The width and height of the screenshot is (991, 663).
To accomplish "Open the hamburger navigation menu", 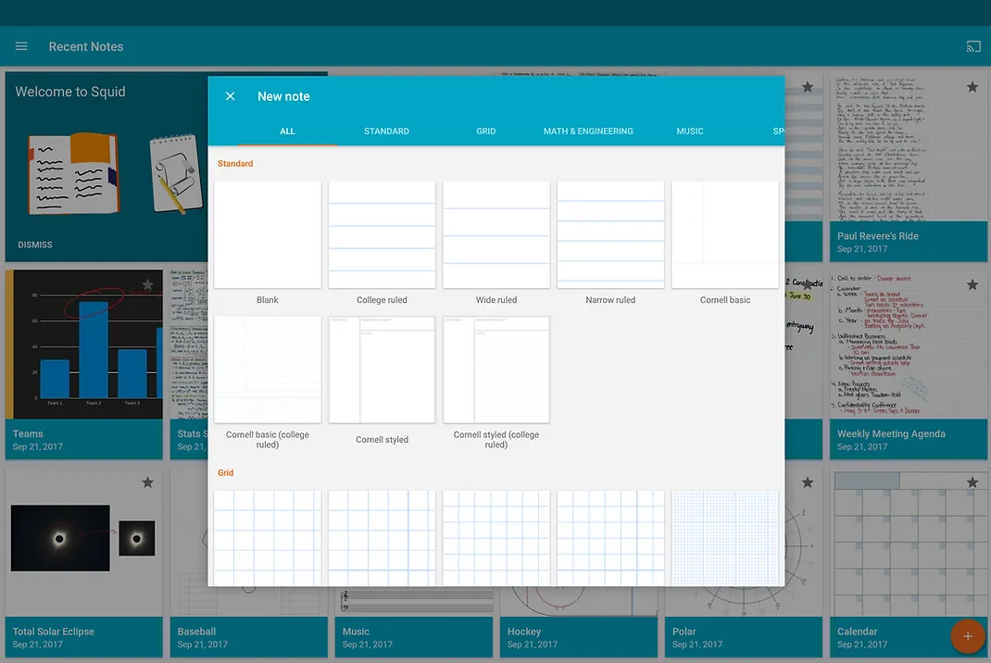I will click(x=21, y=46).
